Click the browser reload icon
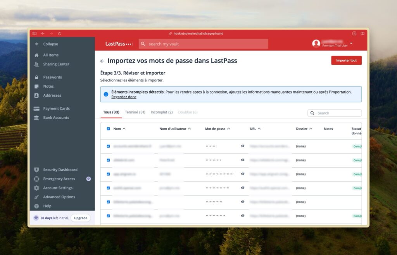Viewport: 397px width, 255px height. coord(59,33)
